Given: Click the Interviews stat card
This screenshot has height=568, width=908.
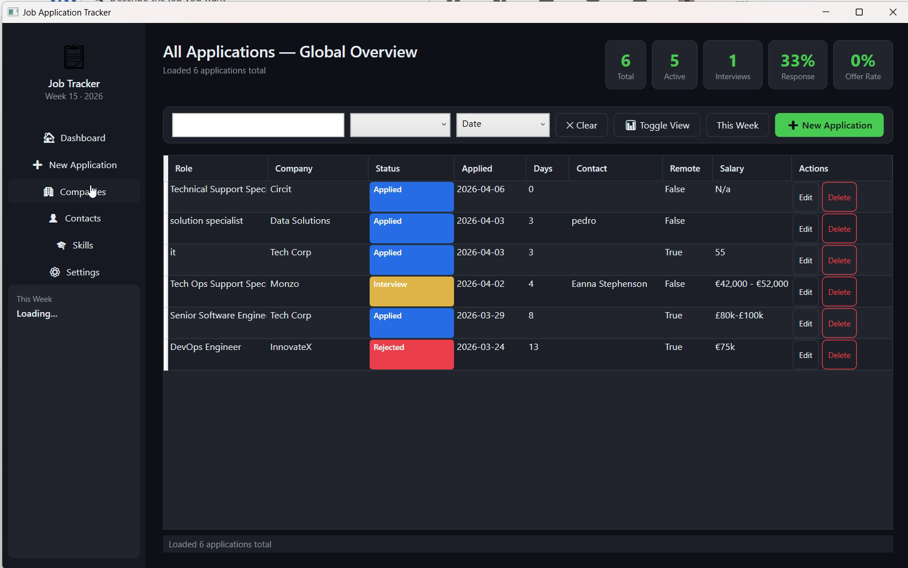Looking at the screenshot, I should pyautogui.click(x=733, y=65).
